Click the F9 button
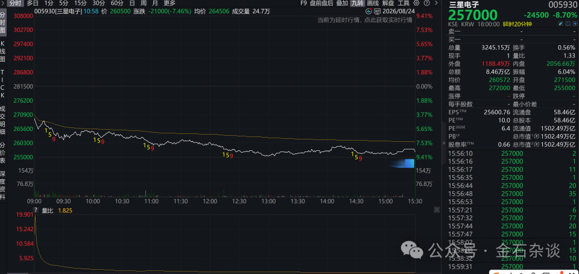The image size is (579, 274). point(303,4)
